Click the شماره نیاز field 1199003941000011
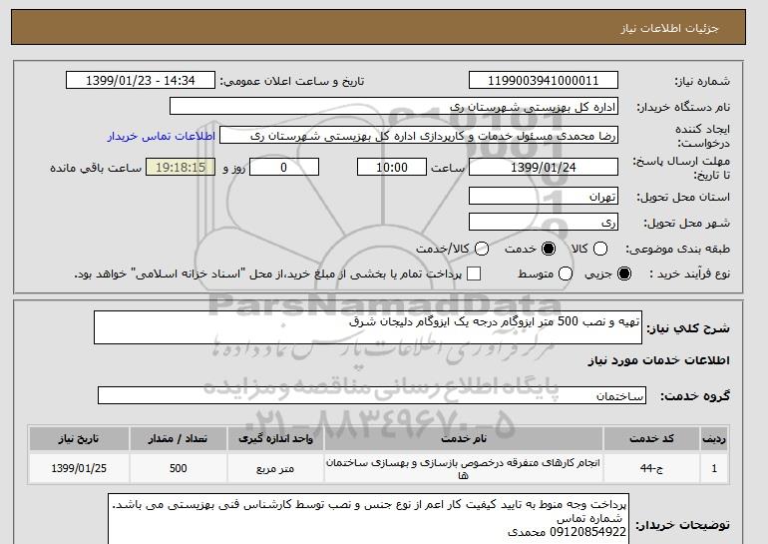Viewport: 768px width, 544px height. (544, 81)
